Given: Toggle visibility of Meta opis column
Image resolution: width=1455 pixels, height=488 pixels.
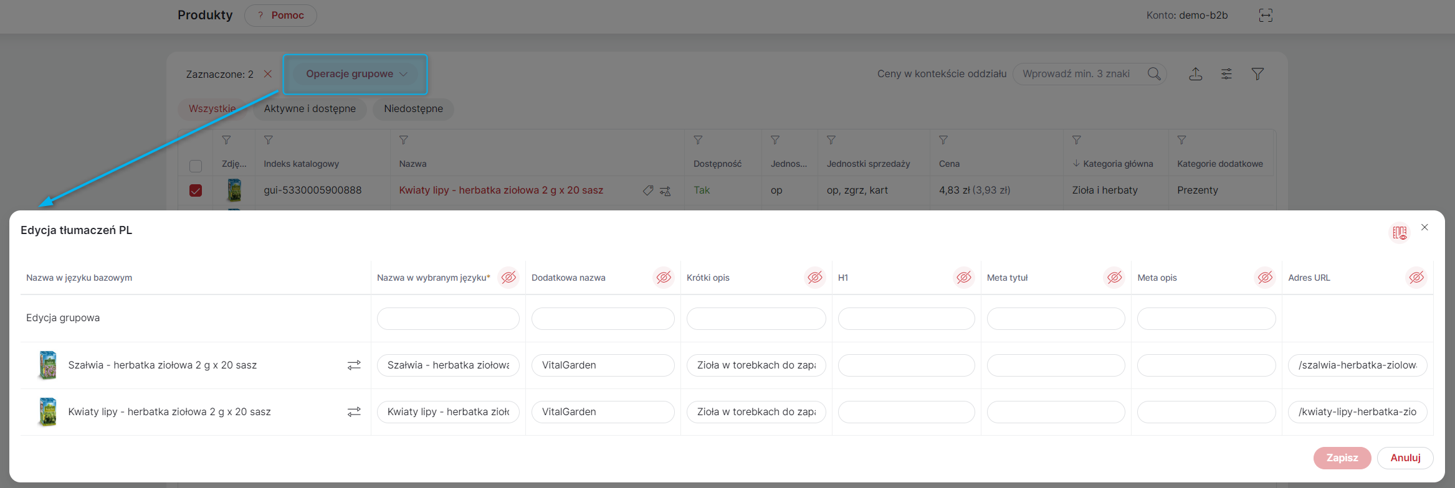Looking at the screenshot, I should click(x=1265, y=277).
